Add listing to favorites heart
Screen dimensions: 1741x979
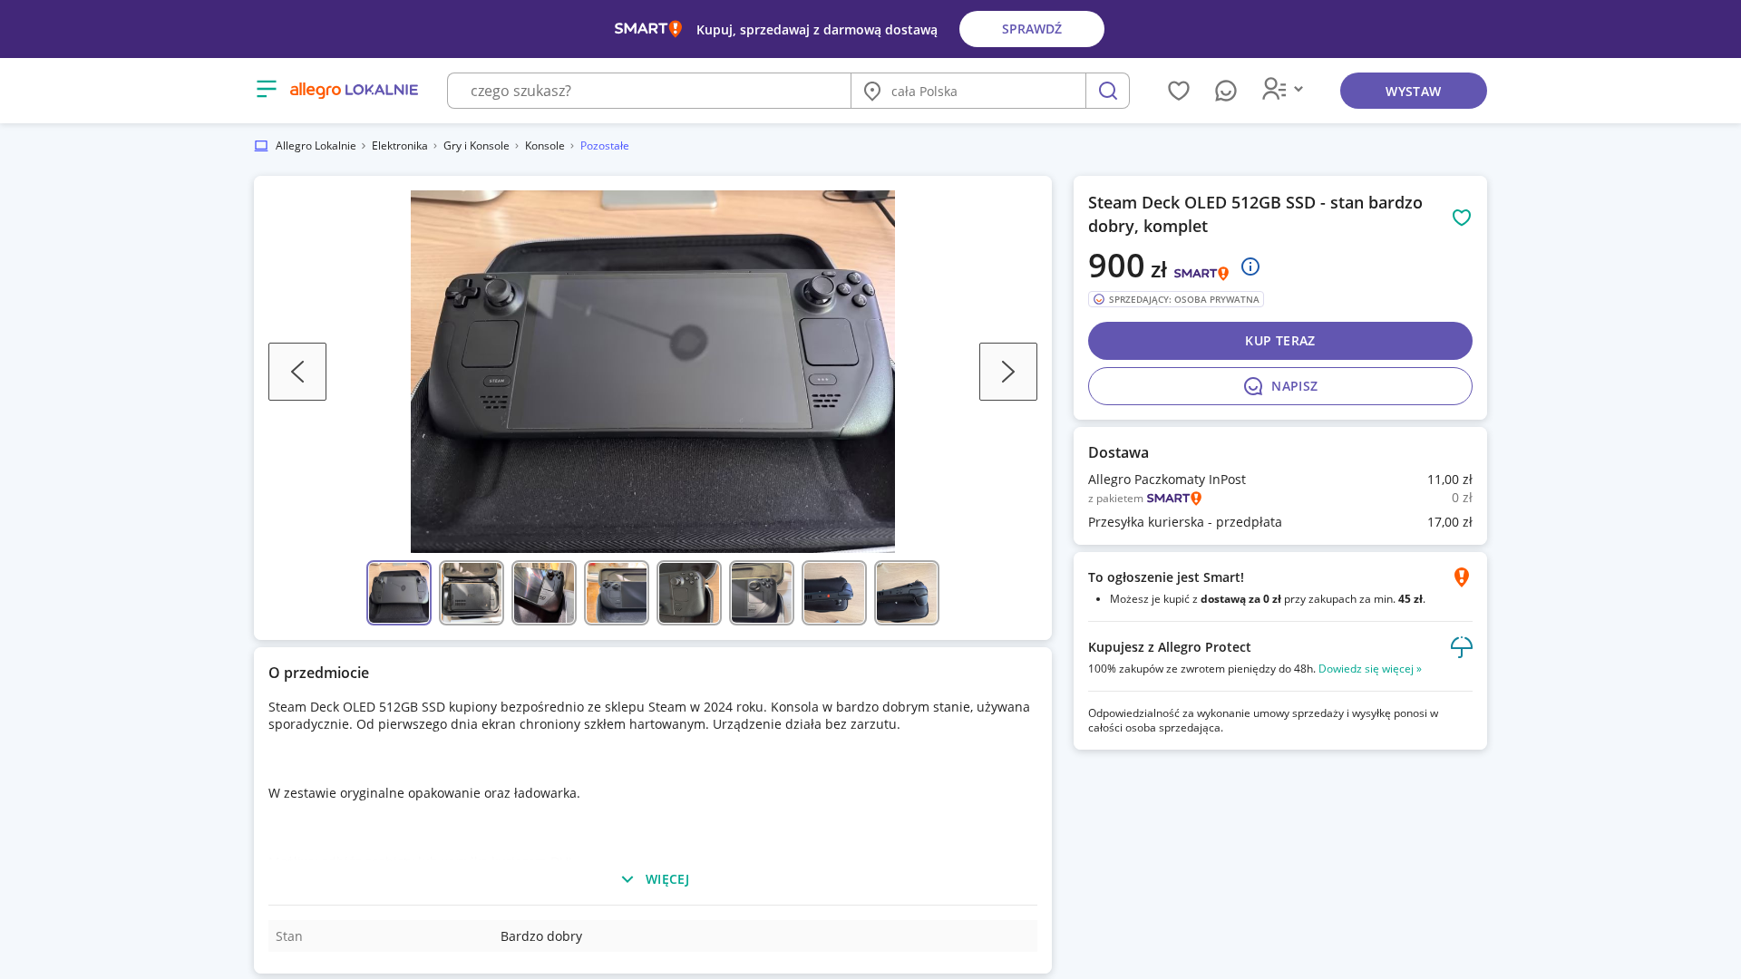coord(1462,218)
